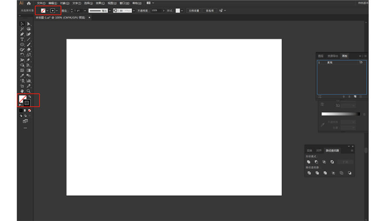This screenshot has height=221, width=385.
Task: Select the Symbol Sprayer tool
Action: click(x=22, y=81)
